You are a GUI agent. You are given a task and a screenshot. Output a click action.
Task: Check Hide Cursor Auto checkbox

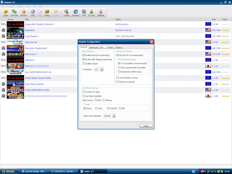[96, 100]
